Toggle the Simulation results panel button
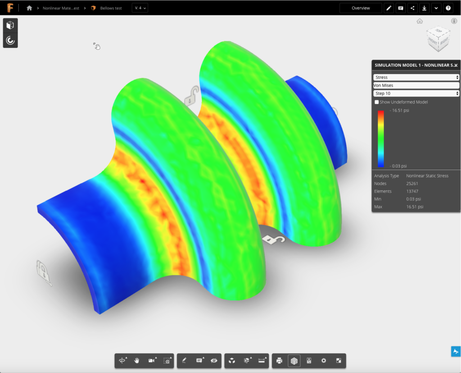 10,41
